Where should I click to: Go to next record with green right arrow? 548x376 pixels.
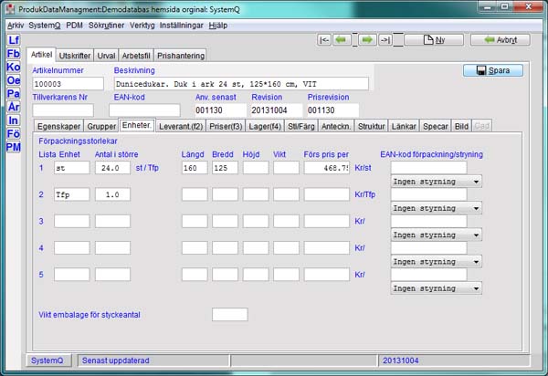coord(368,40)
